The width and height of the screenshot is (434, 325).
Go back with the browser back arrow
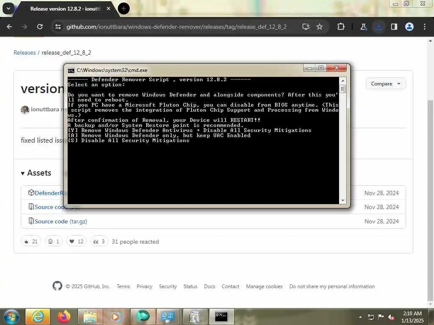9,27
